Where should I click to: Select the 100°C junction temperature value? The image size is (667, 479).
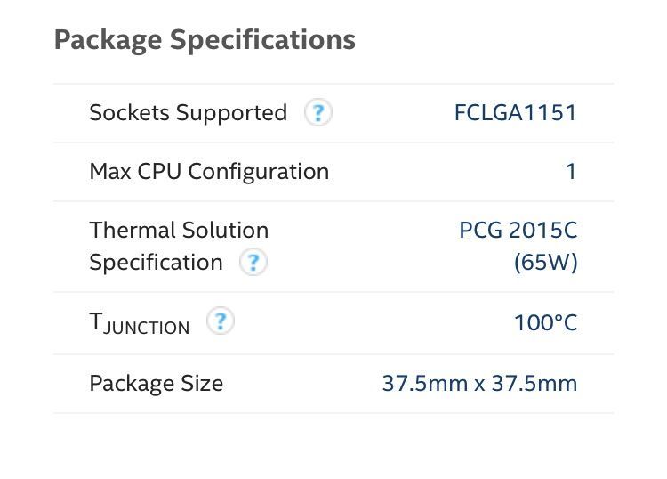(545, 322)
